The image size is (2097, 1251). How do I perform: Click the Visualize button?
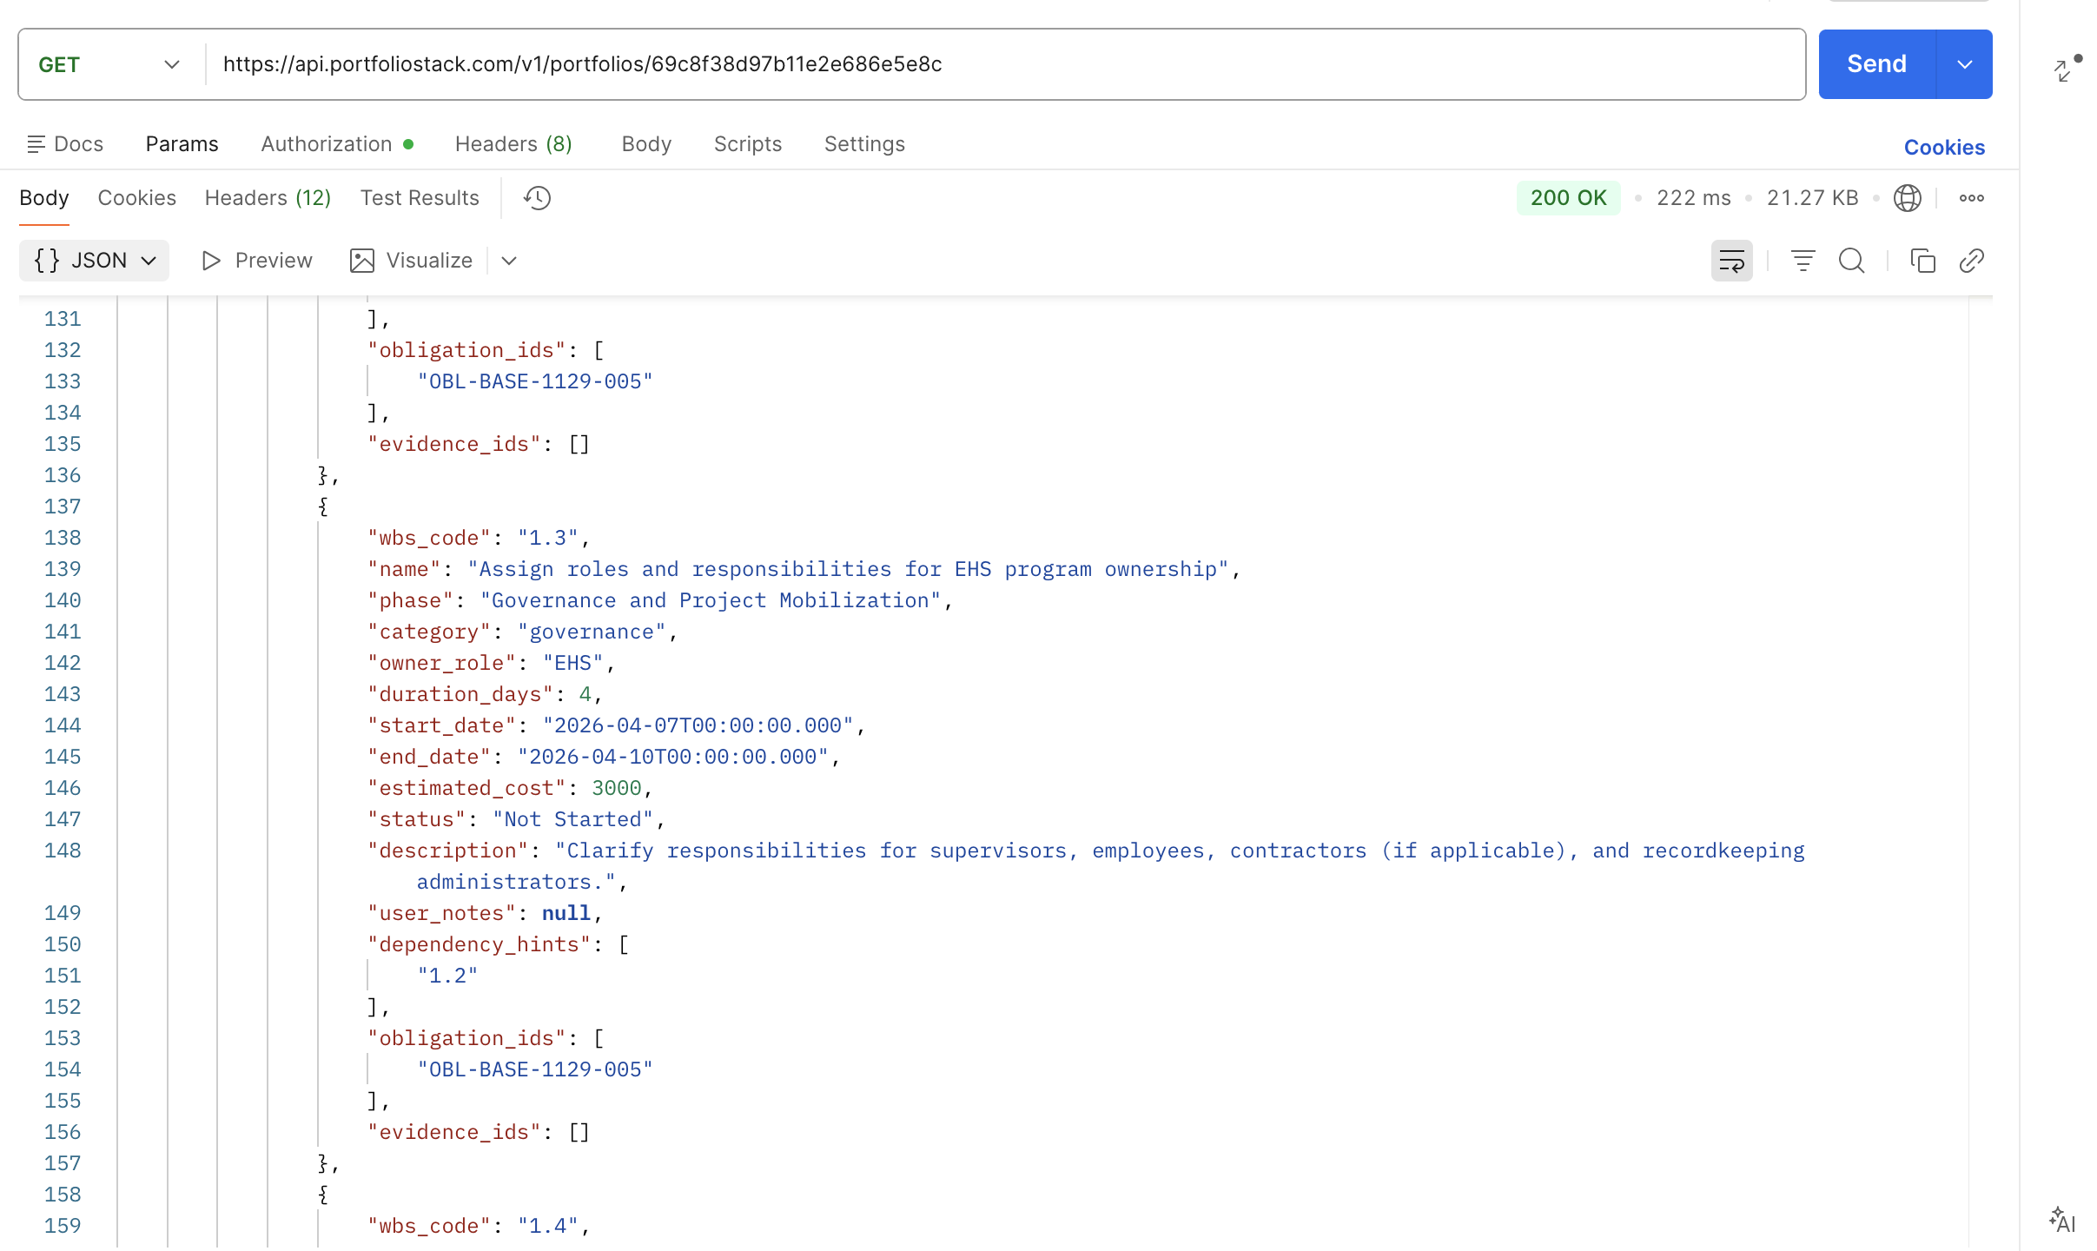(x=411, y=261)
